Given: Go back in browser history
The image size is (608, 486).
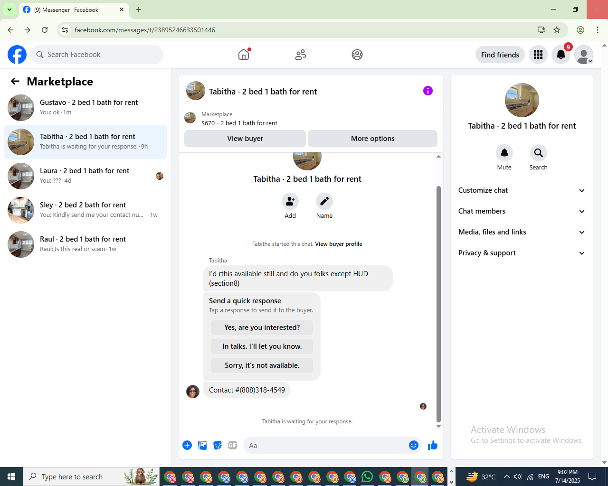Looking at the screenshot, I should (x=10, y=30).
